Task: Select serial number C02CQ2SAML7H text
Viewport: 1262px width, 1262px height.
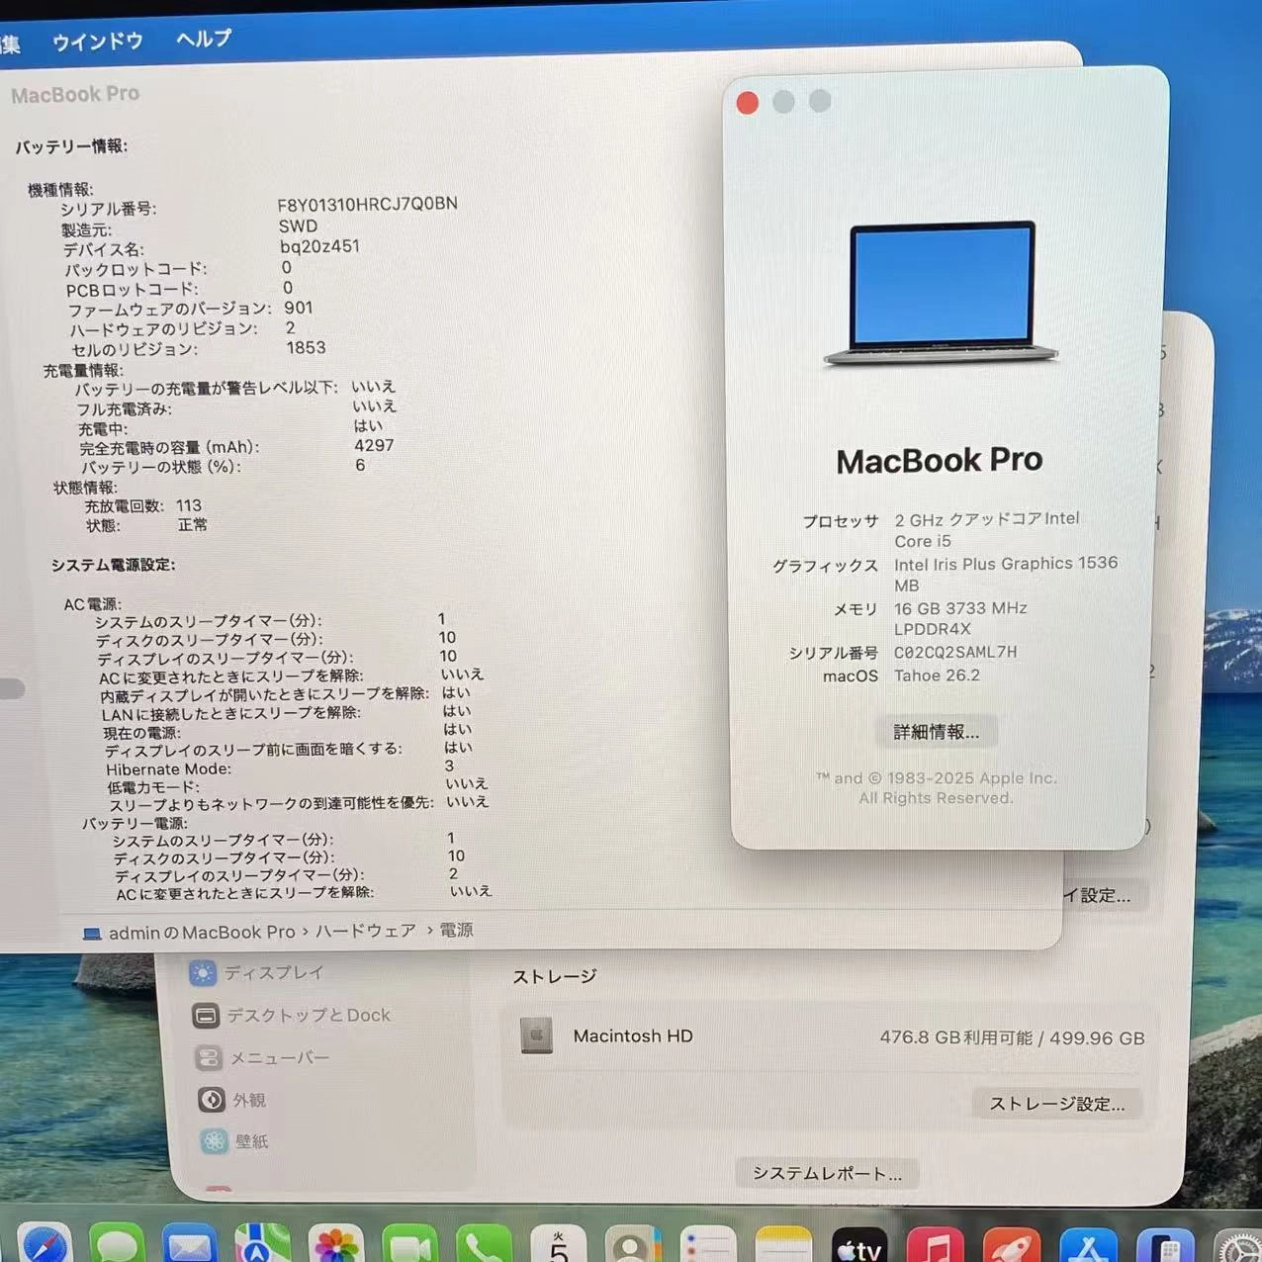Action: point(955,653)
